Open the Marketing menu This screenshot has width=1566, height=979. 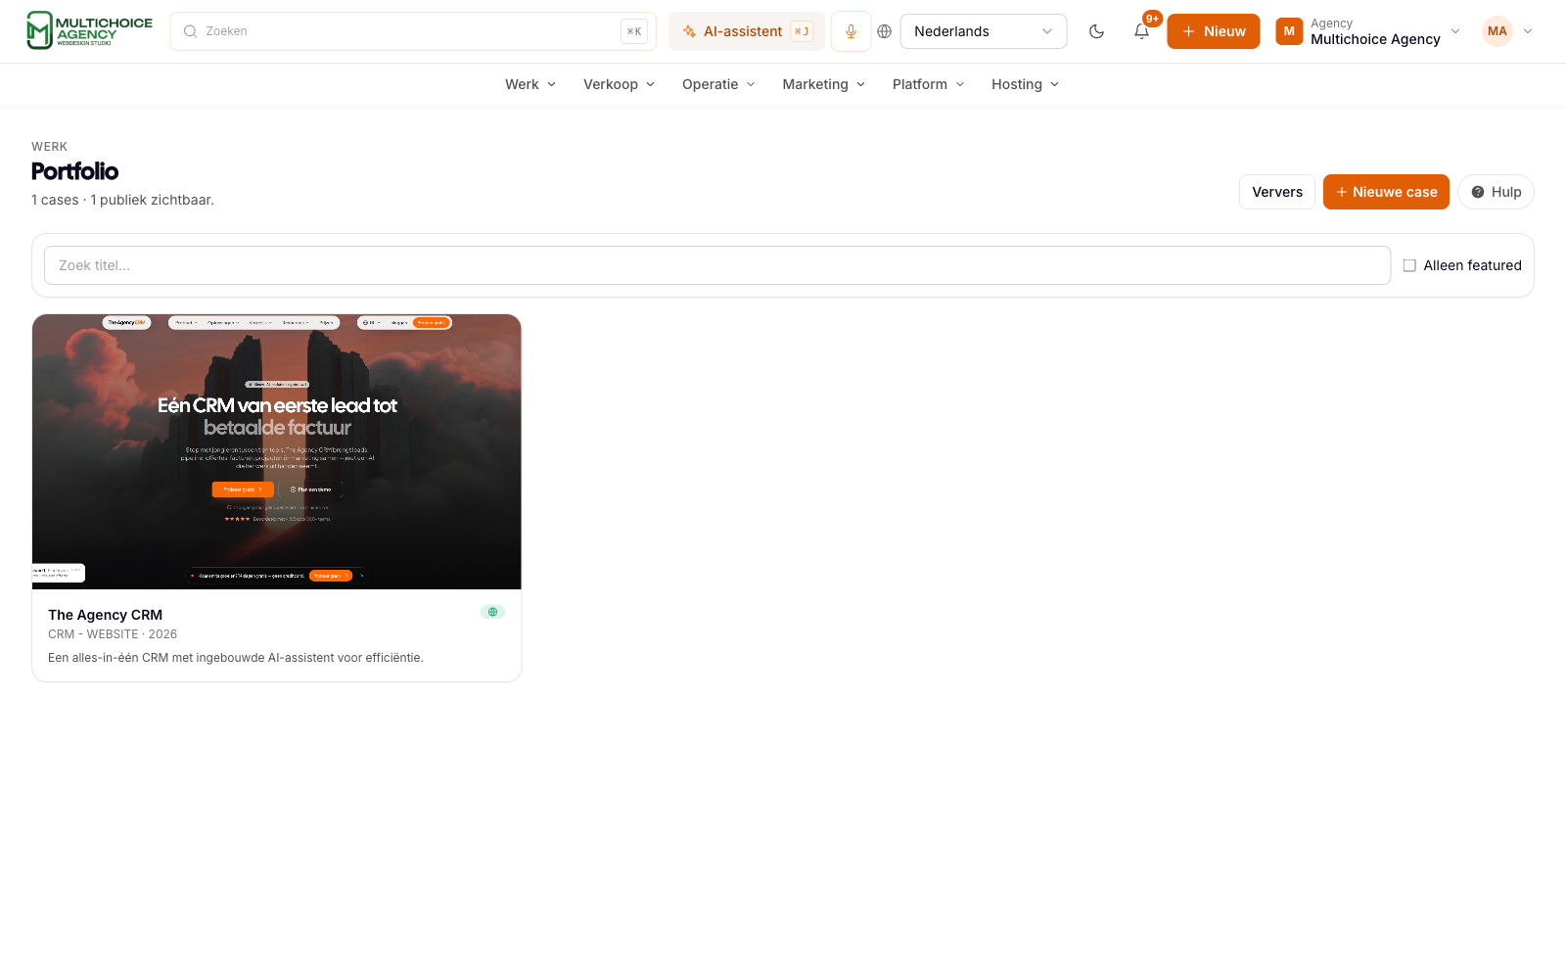coord(823,84)
